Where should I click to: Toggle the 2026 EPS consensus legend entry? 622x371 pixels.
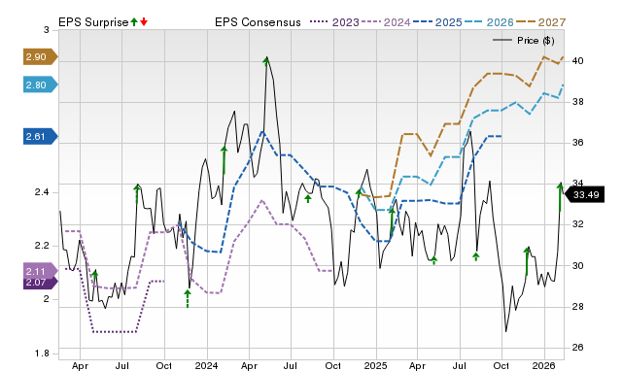489,22
